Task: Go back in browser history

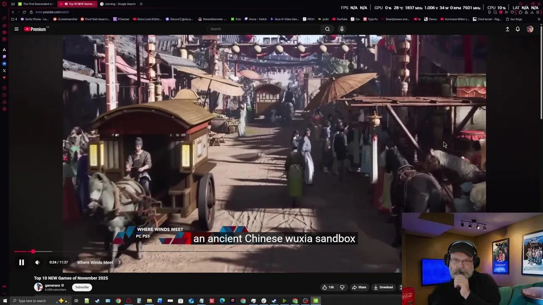Action: point(13,12)
